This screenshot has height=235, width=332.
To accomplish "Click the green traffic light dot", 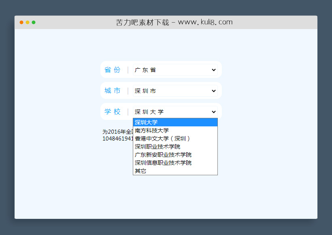I will [x=34, y=23].
